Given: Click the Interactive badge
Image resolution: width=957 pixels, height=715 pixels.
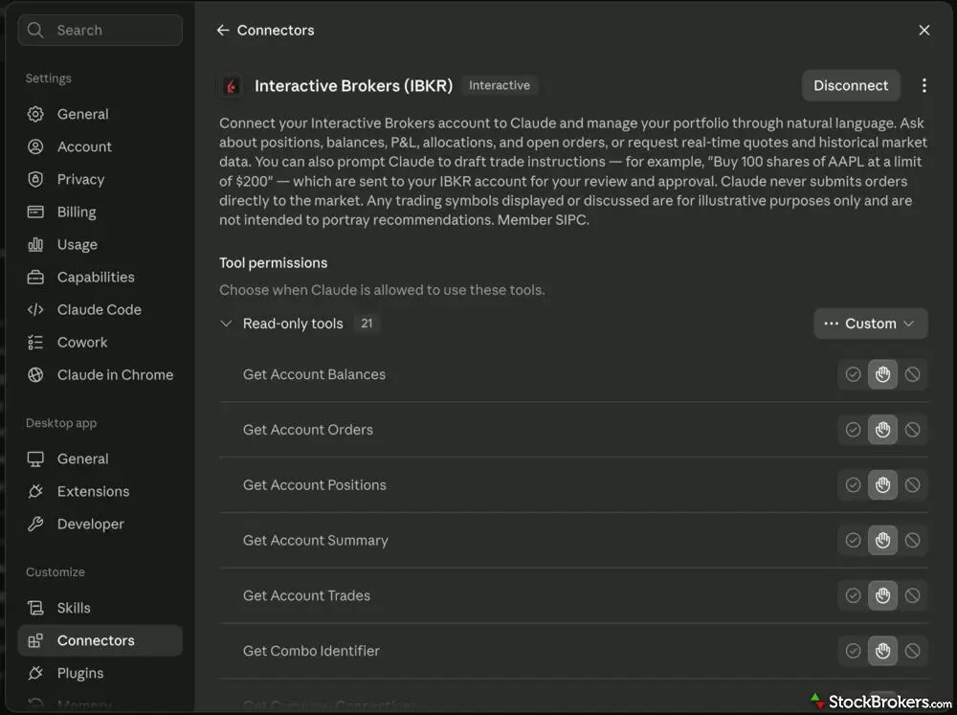Looking at the screenshot, I should coord(500,85).
